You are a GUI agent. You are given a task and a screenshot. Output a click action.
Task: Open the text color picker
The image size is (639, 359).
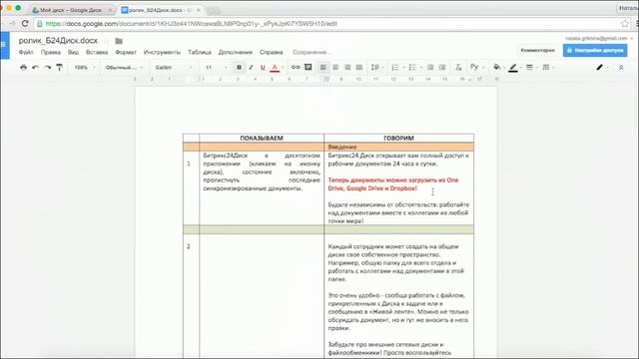tap(276, 67)
